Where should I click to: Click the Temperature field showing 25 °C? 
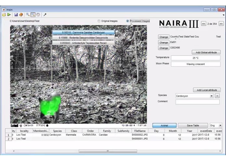[195, 58]
